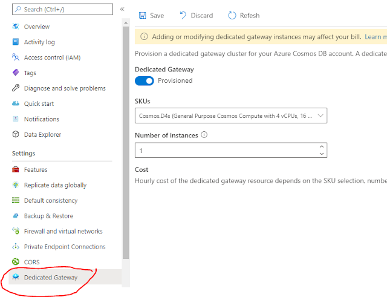Viewport: 387px width, 297px height.
Task: Open the Learn more link in the banner
Action: (376, 36)
